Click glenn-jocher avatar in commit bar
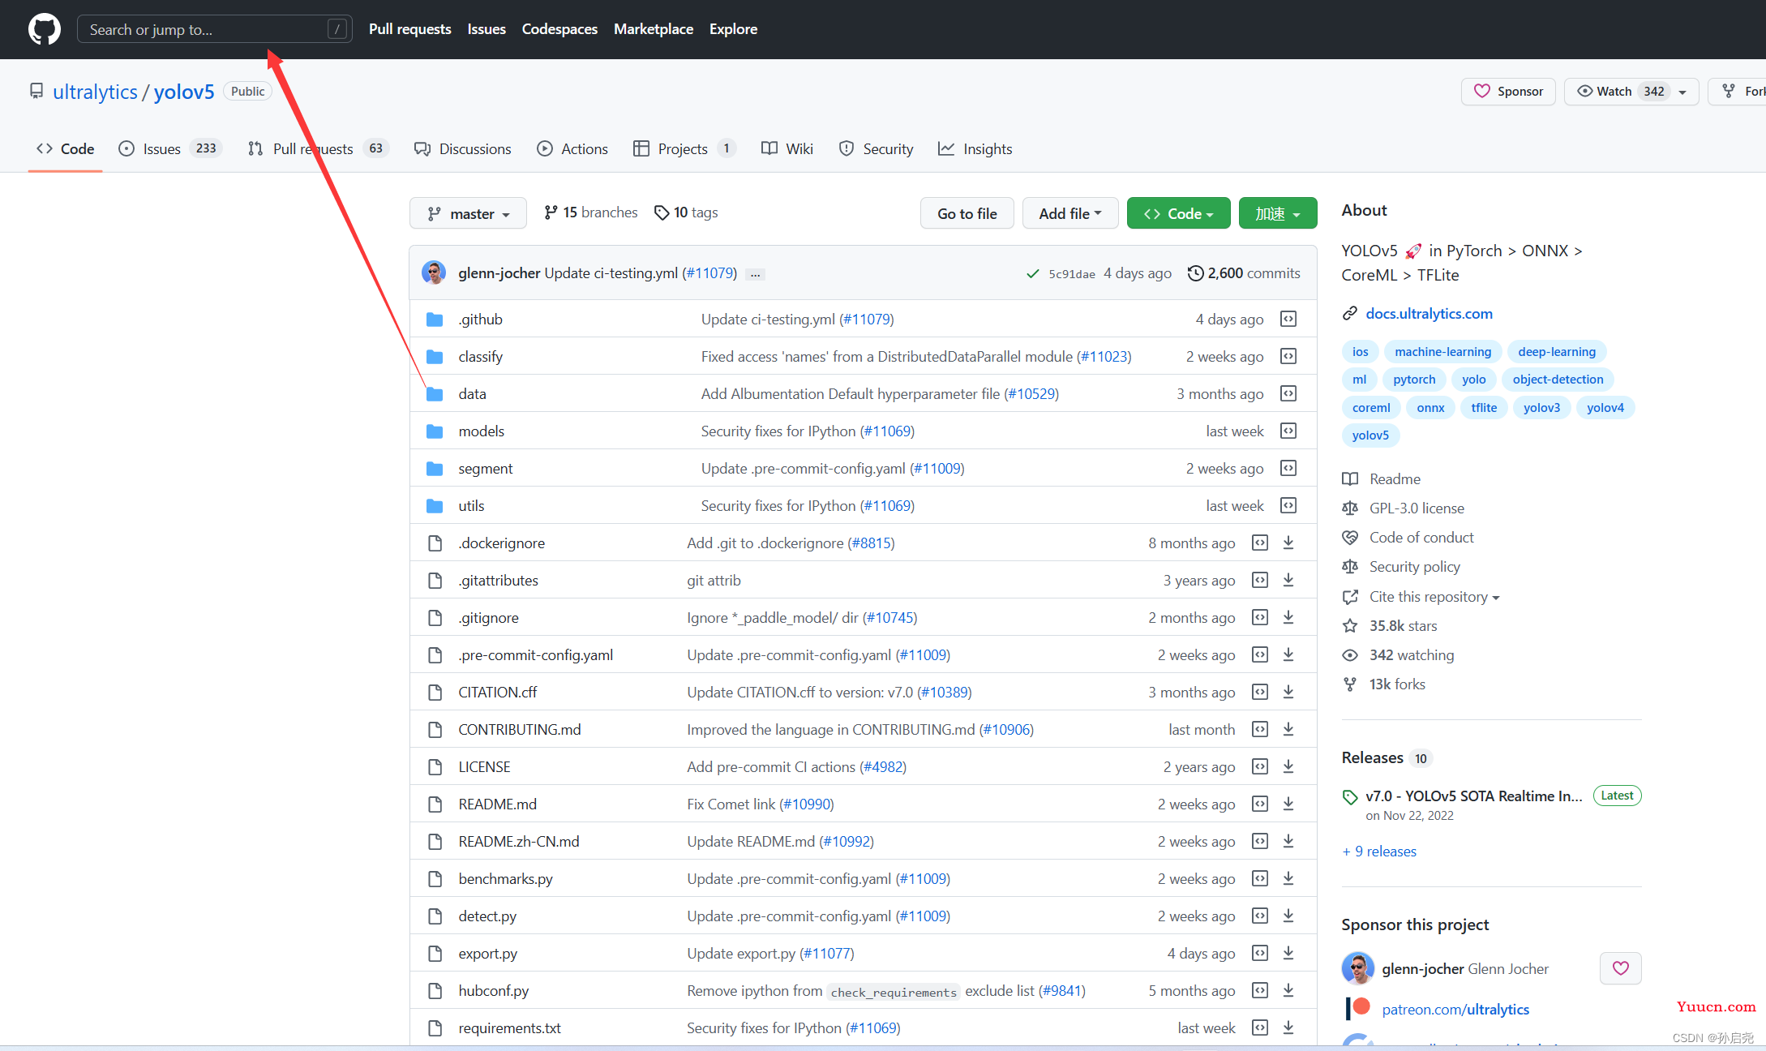The height and width of the screenshot is (1051, 1766). point(434,272)
